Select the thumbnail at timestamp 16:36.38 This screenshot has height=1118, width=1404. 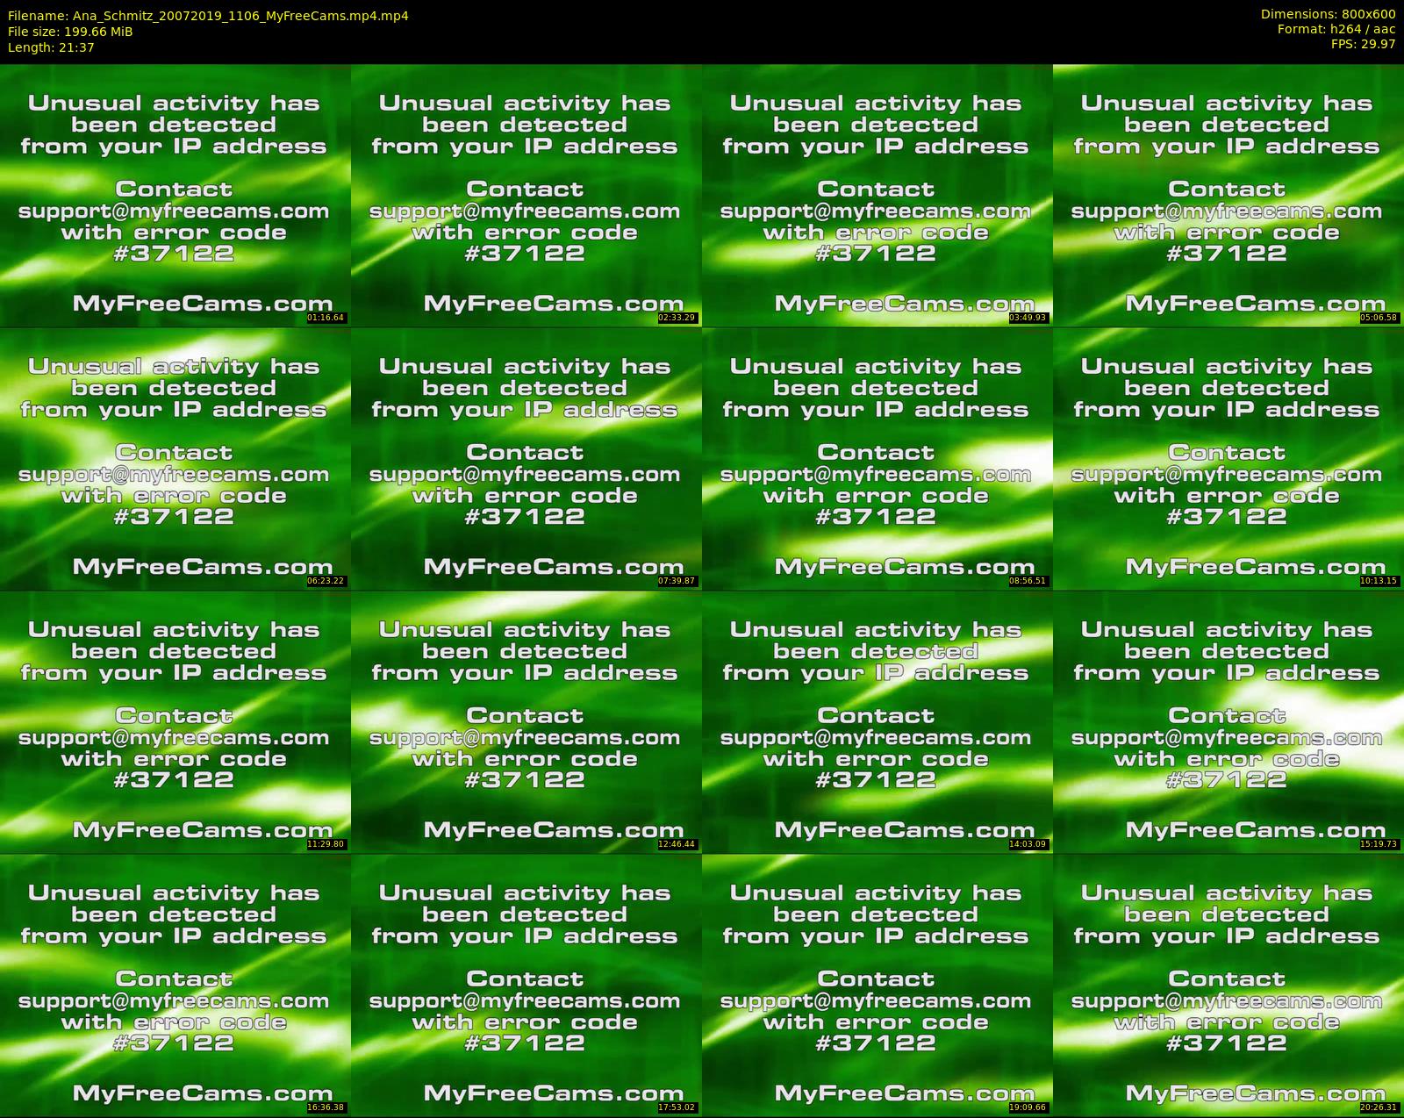tap(175, 985)
